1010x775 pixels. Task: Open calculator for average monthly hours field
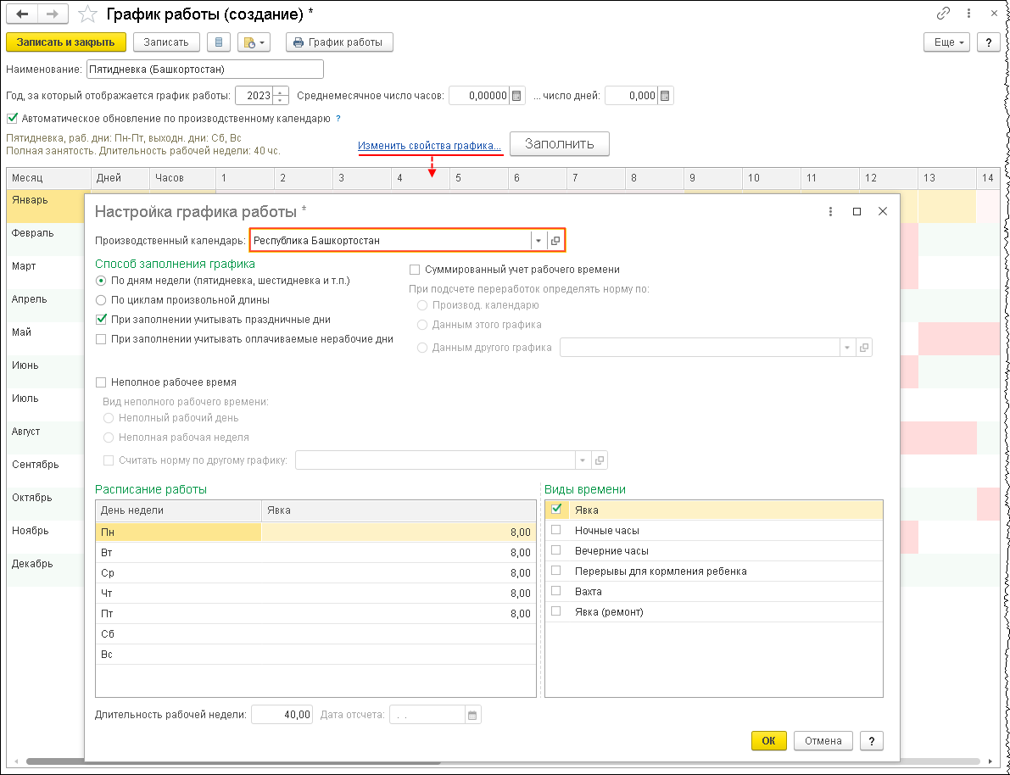pyautogui.click(x=517, y=95)
